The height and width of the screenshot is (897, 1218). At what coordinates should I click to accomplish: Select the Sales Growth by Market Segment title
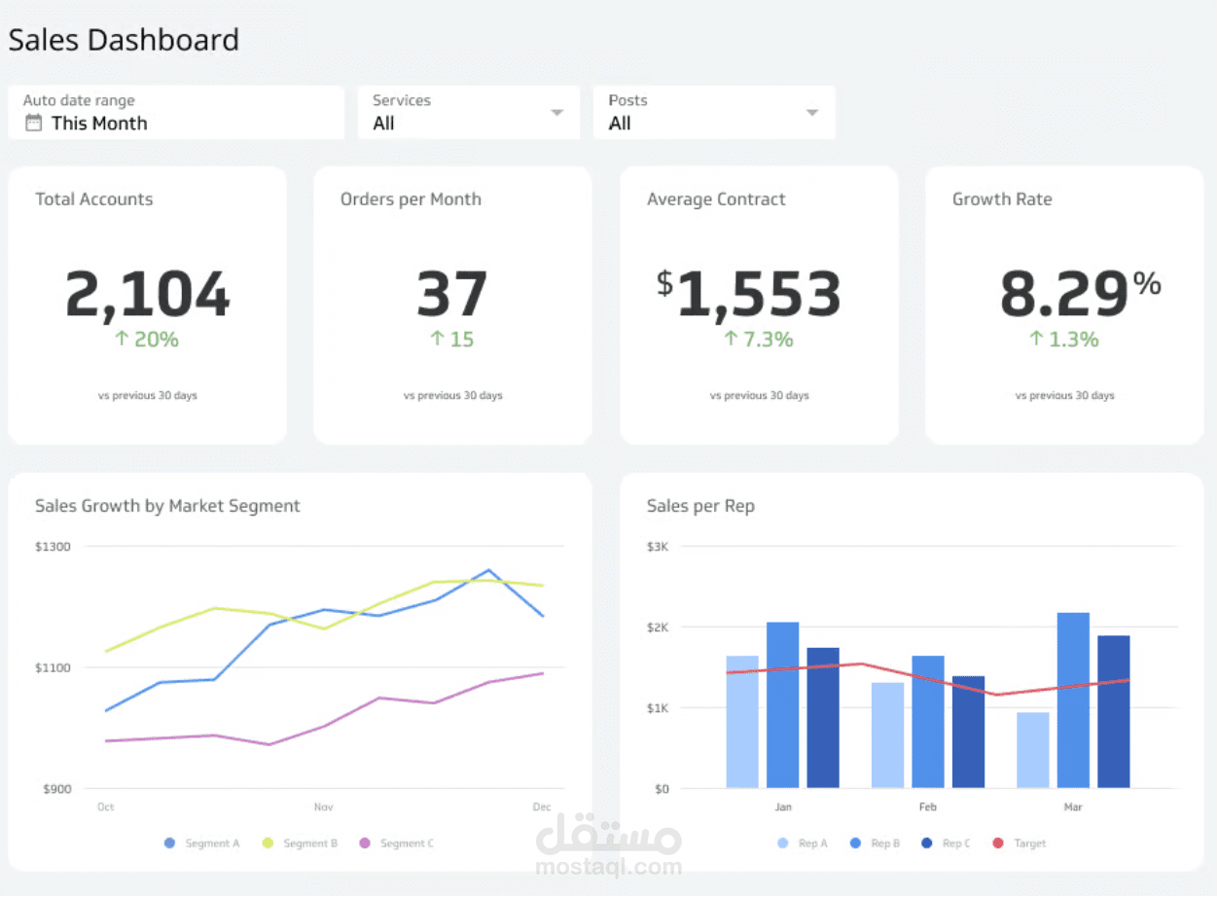point(167,506)
